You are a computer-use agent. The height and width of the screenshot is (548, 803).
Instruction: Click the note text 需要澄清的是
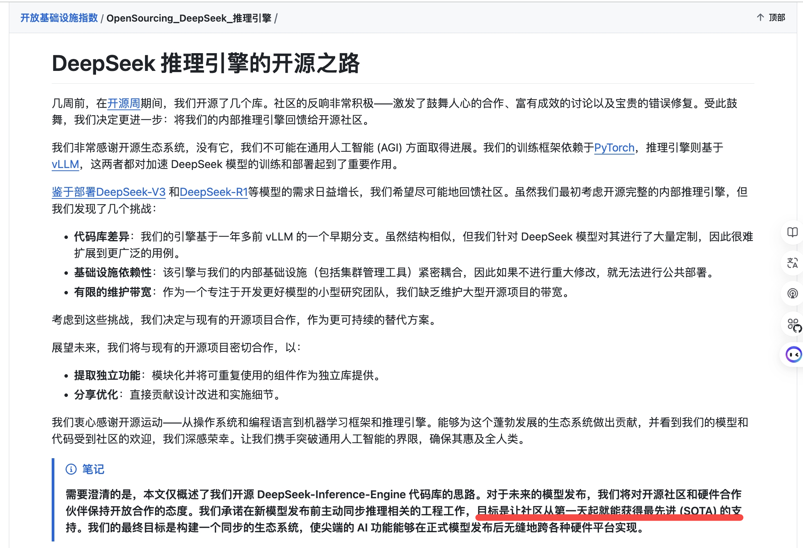click(x=99, y=494)
